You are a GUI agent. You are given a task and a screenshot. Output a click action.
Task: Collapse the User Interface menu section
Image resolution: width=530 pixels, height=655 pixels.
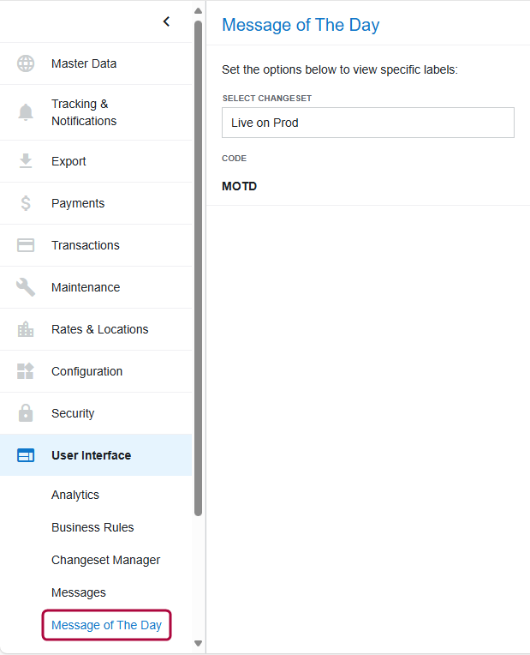point(91,455)
